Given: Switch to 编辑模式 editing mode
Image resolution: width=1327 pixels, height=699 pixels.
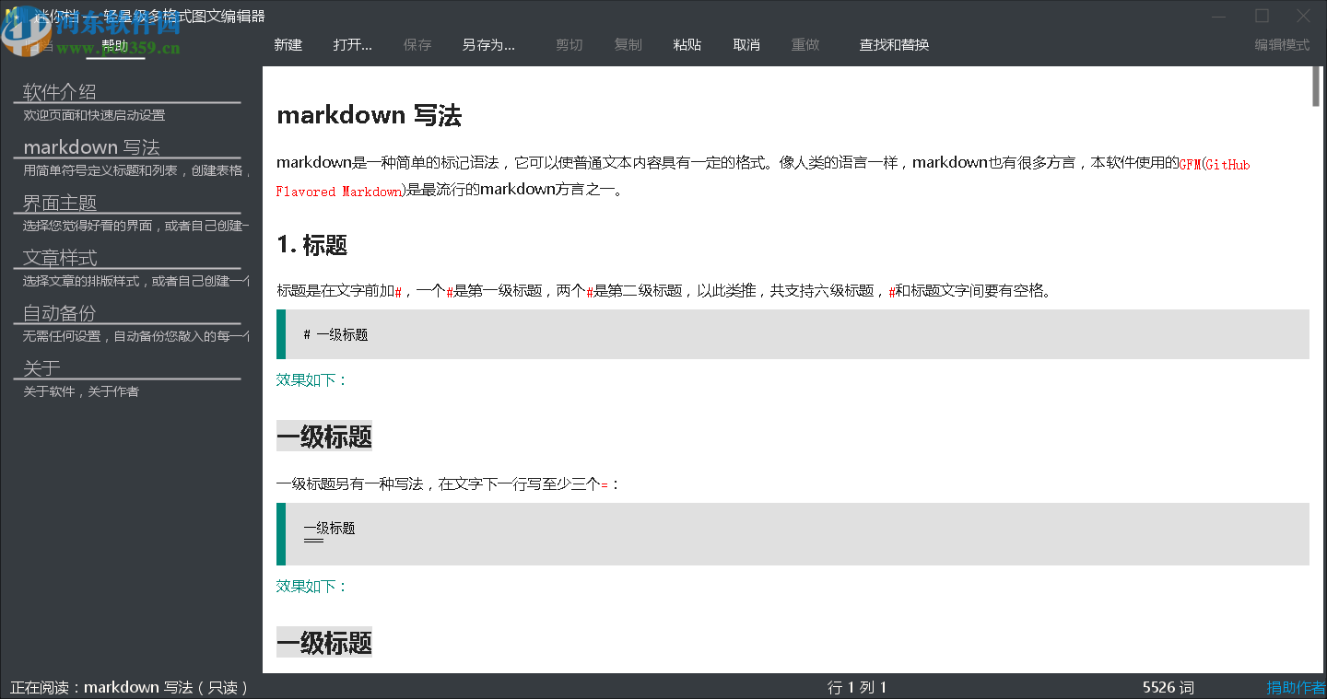Looking at the screenshot, I should [1281, 44].
